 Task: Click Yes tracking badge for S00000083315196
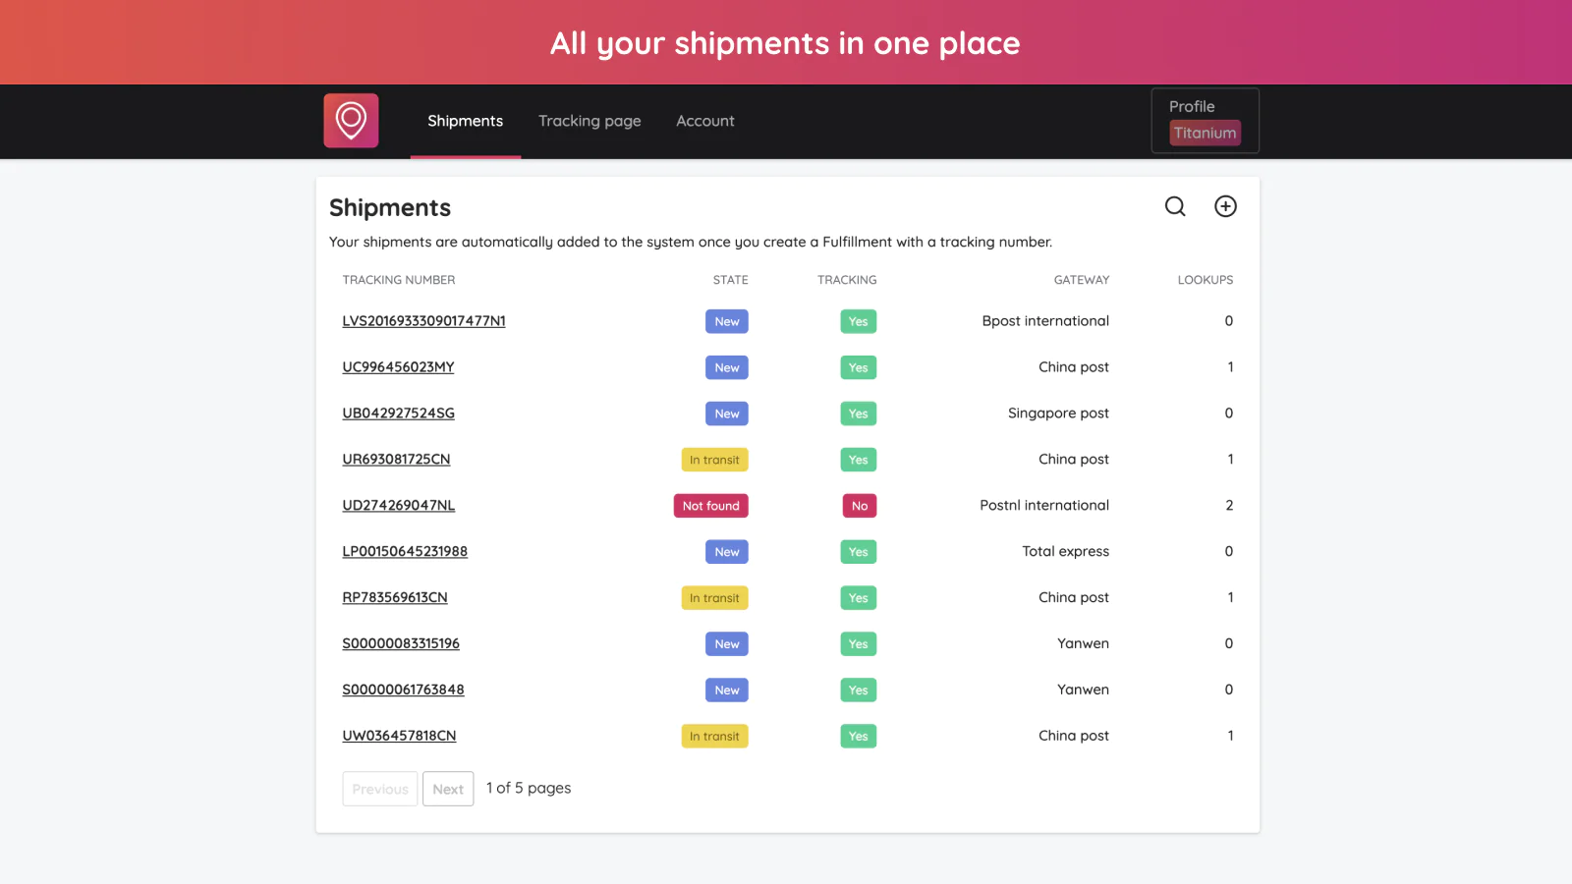[859, 644]
